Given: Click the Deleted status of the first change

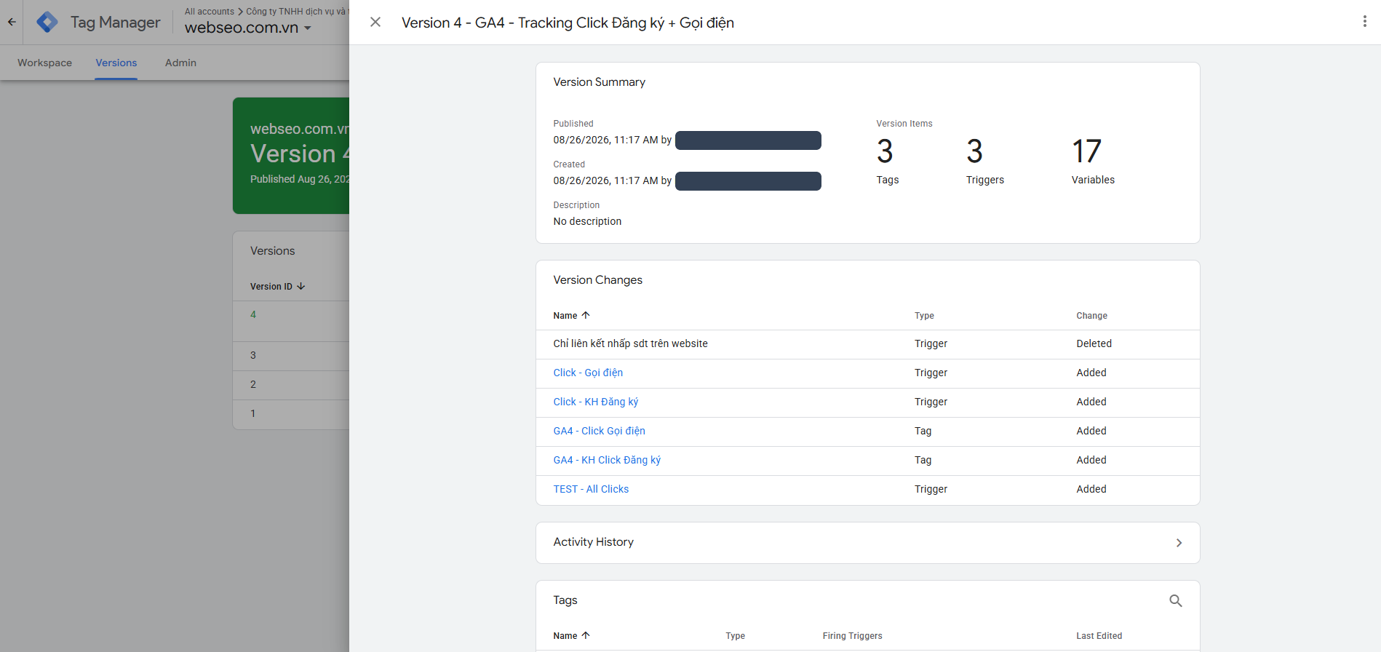Looking at the screenshot, I should click(x=1094, y=343).
